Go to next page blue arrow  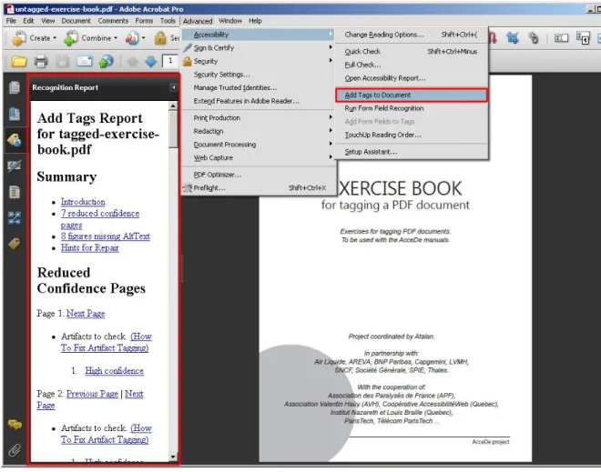(151, 61)
